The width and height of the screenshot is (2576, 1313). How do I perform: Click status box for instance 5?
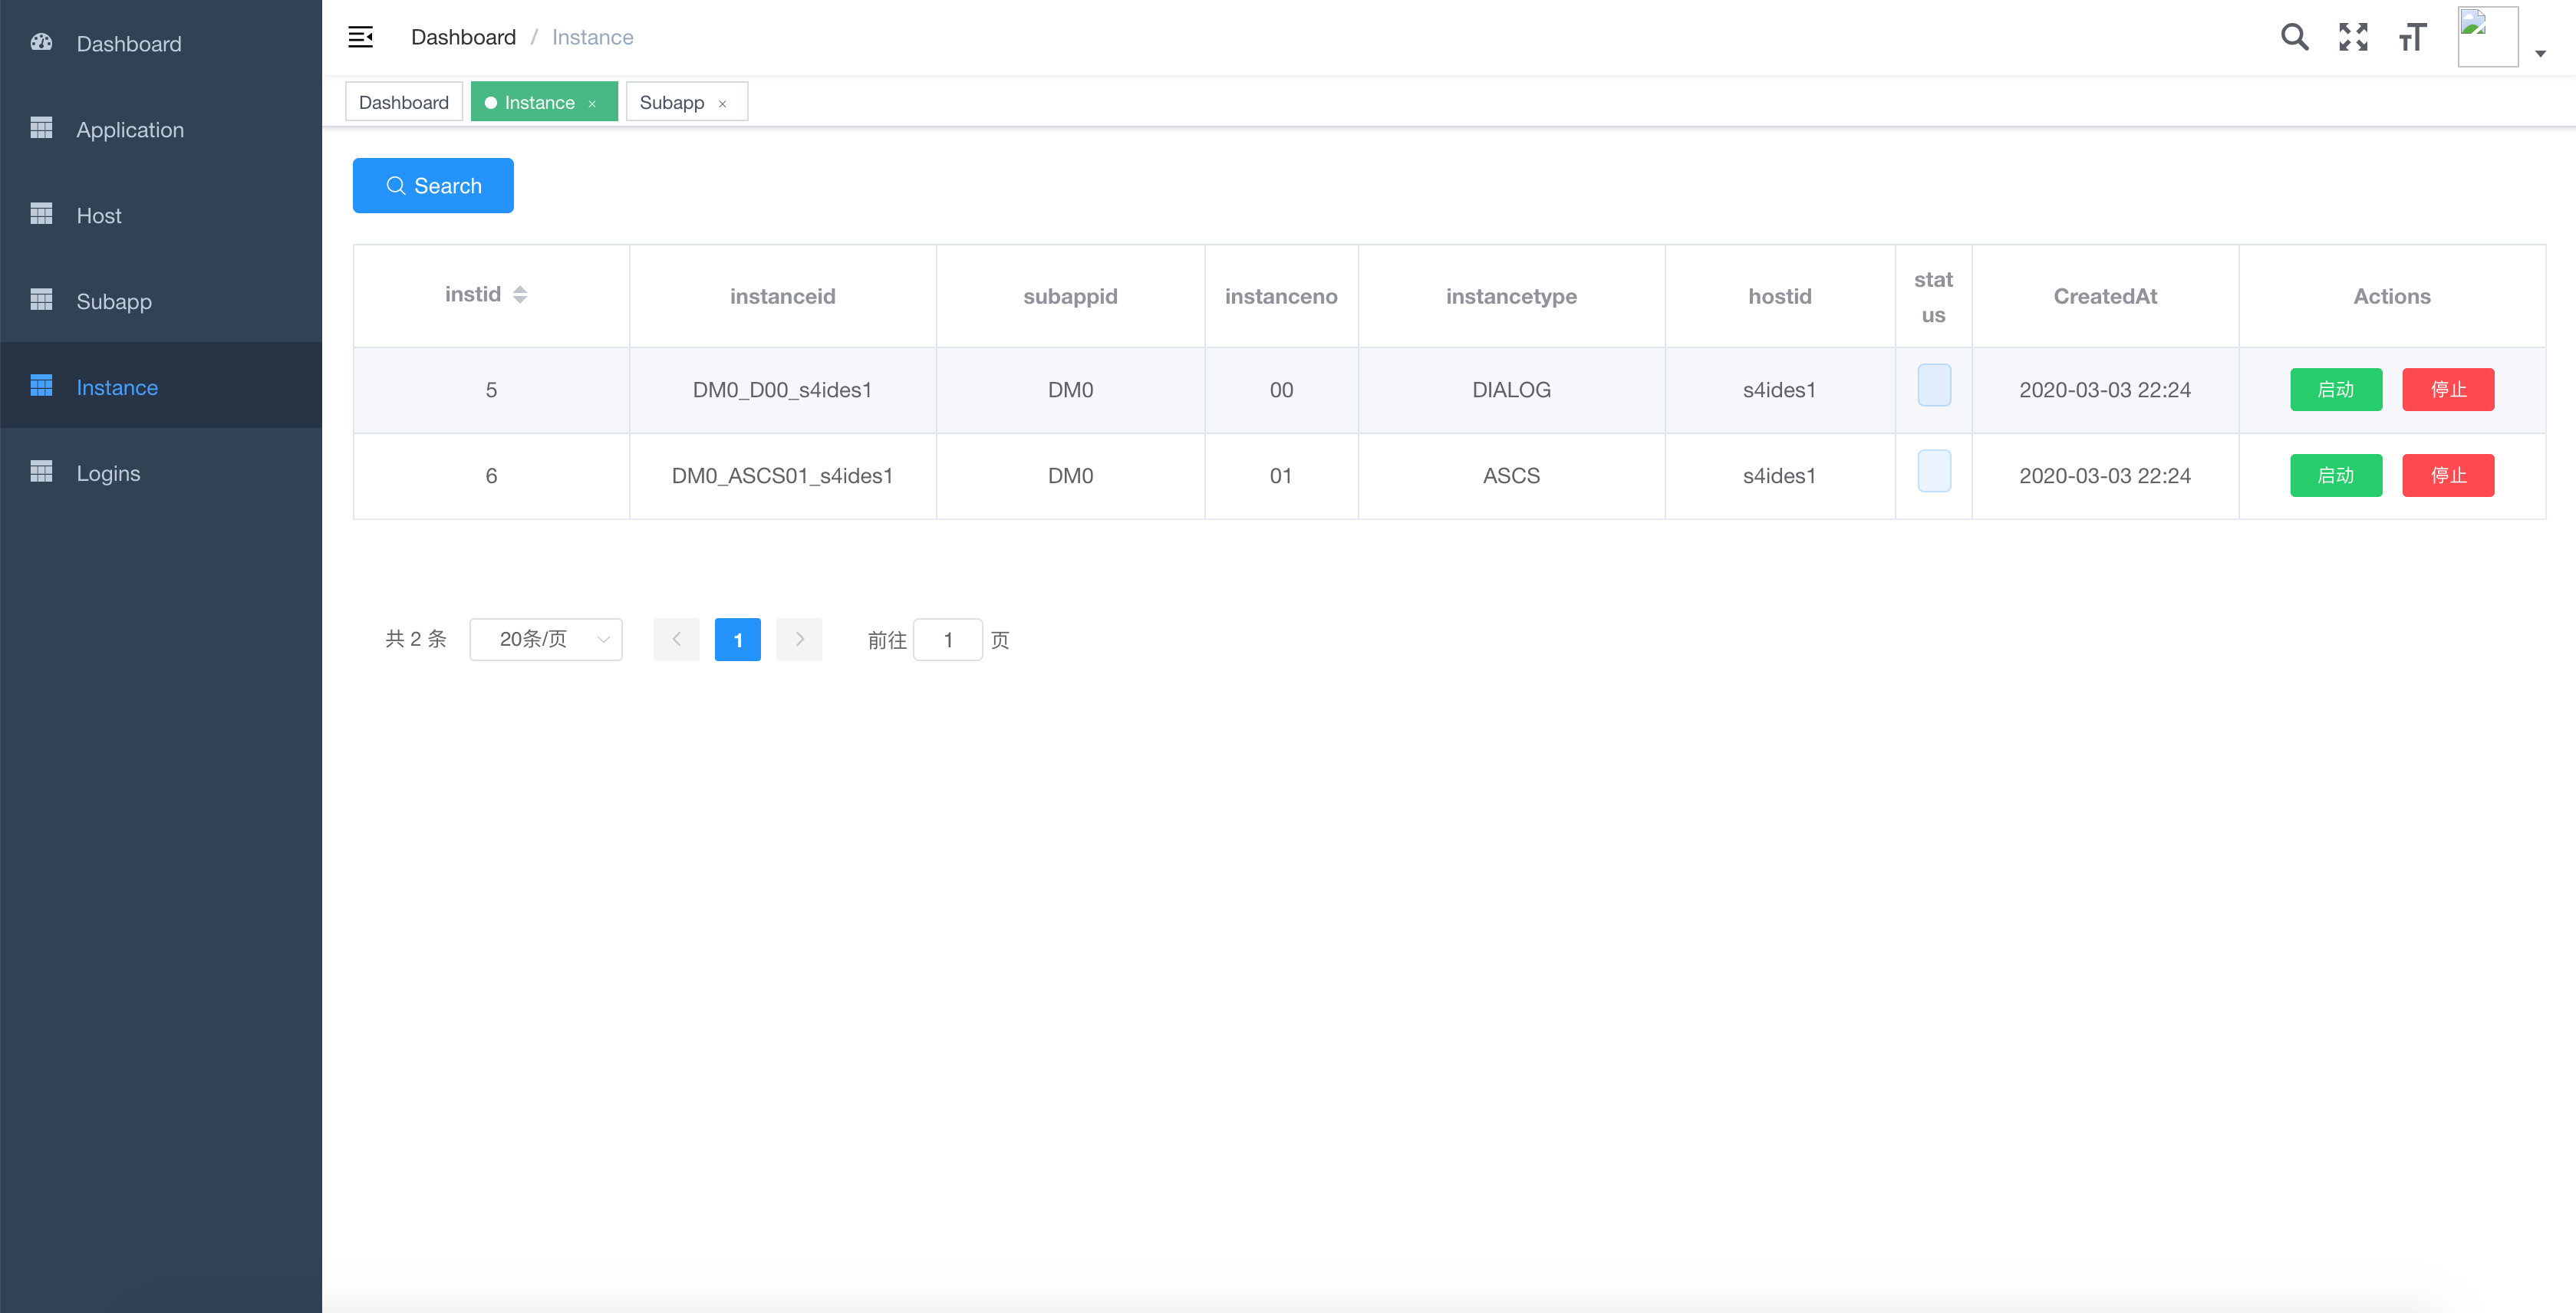point(1933,386)
